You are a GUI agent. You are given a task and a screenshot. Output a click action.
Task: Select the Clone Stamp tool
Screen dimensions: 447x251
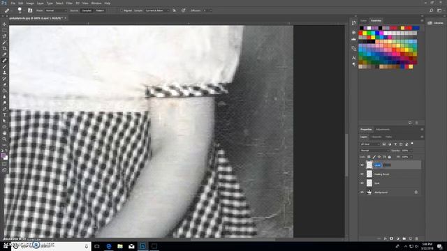[4, 73]
